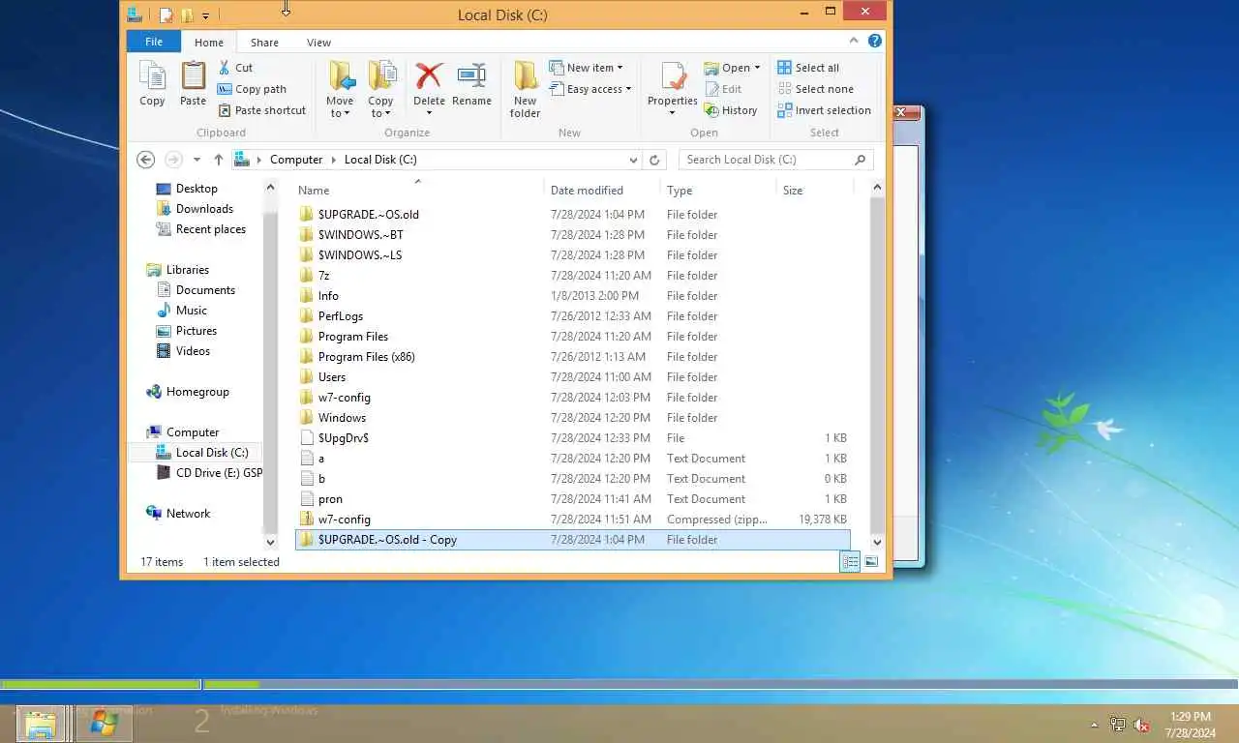Viewport: 1239px width, 743px height.
Task: Switch to Details view icon in status bar
Action: click(850, 562)
